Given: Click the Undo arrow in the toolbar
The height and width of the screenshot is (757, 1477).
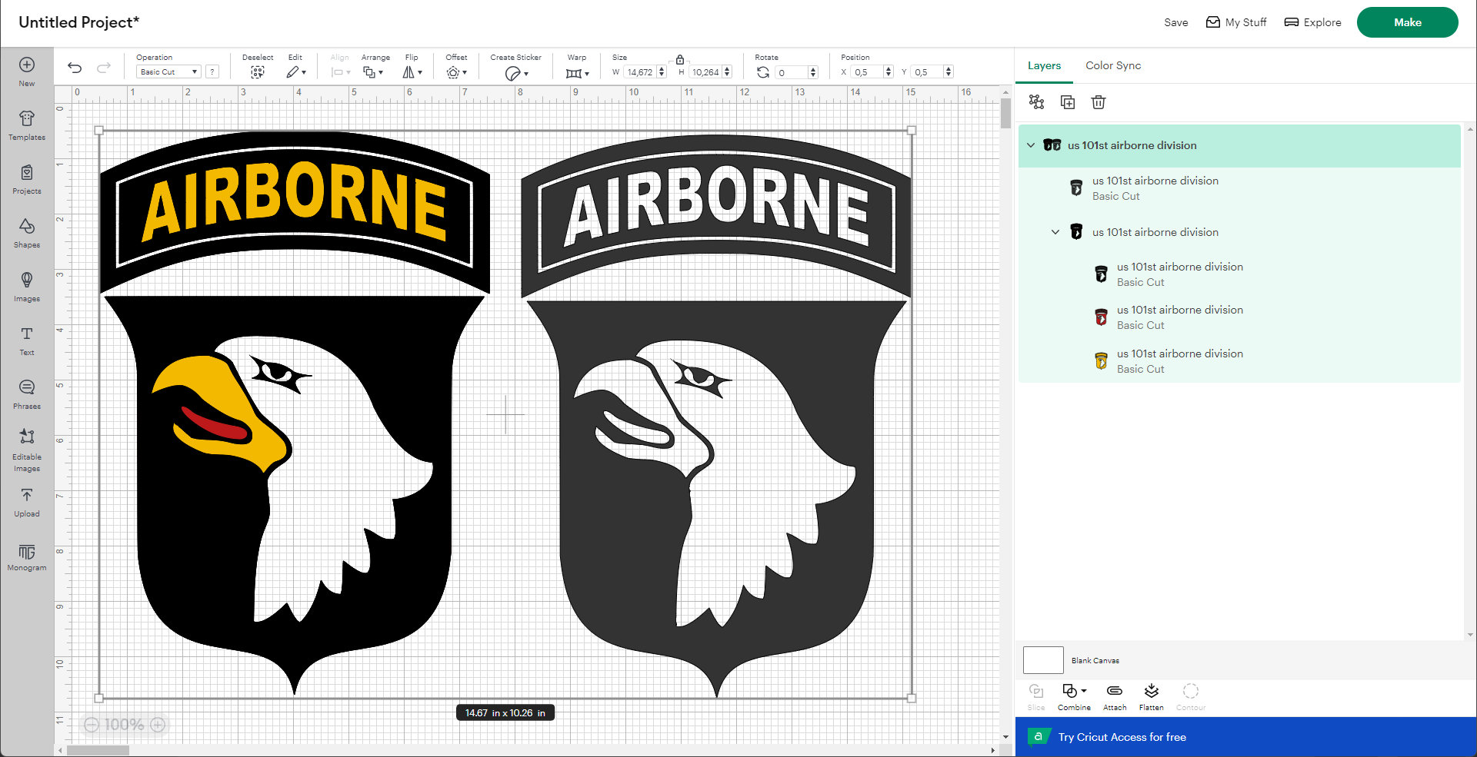Looking at the screenshot, I should pyautogui.click(x=74, y=68).
